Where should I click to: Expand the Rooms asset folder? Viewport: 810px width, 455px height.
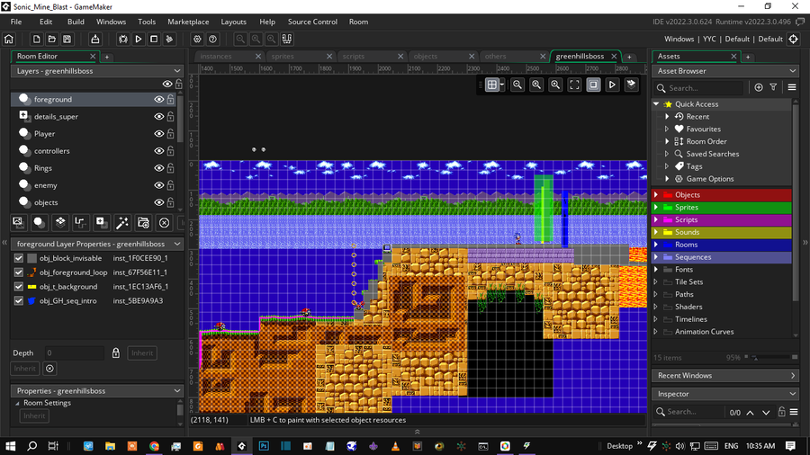656,245
